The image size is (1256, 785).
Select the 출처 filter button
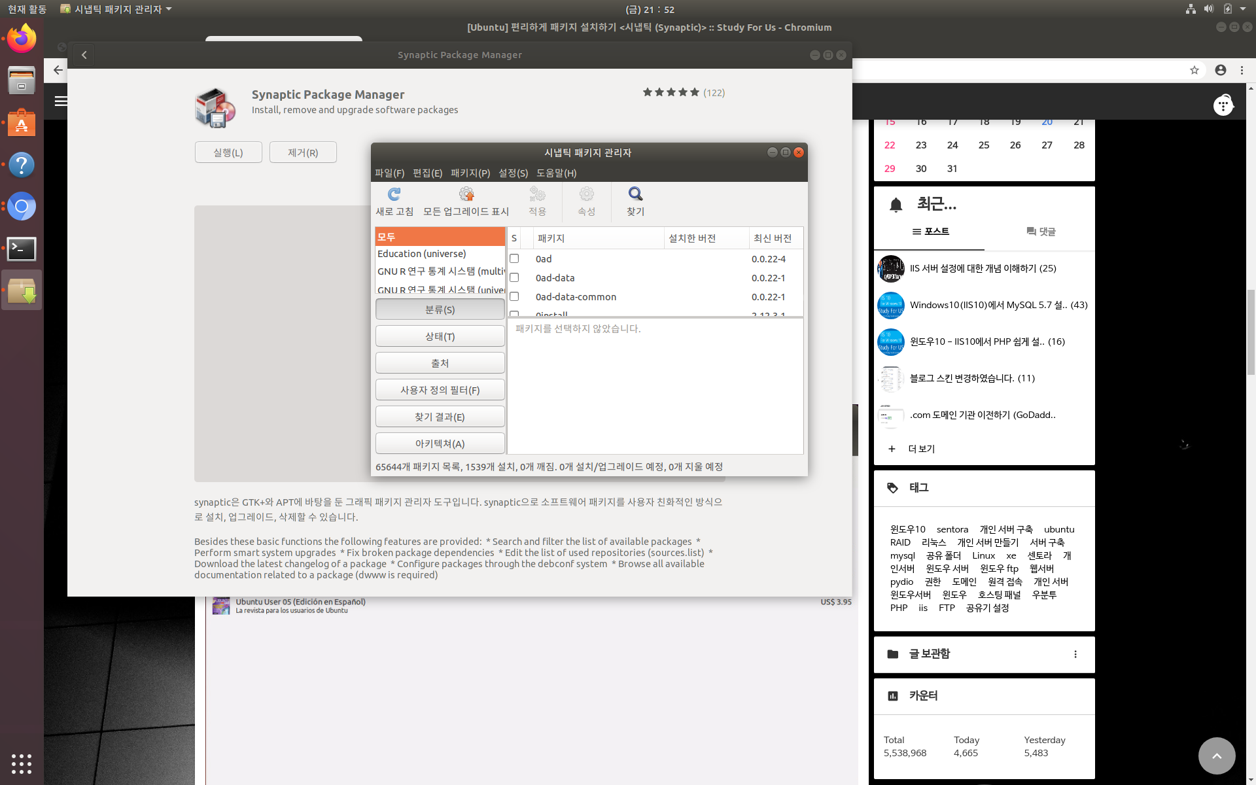coord(440,363)
